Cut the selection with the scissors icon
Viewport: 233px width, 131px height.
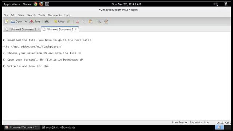pyautogui.click(x=78, y=22)
